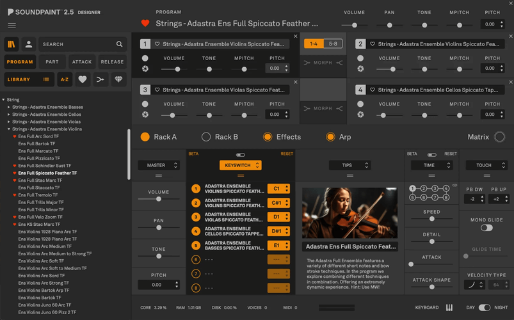Adjust the master PAN slider in Rack
The image size is (514, 320).
159,228
